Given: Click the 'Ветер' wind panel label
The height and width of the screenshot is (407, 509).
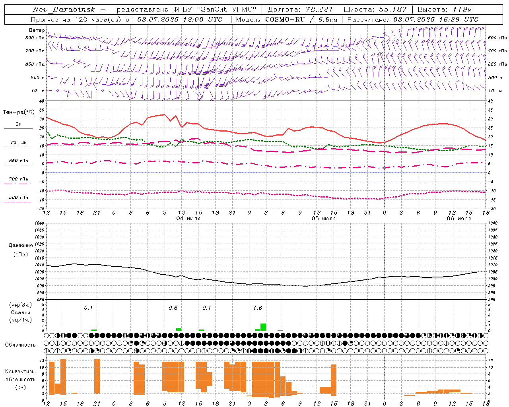Looking at the screenshot, I should 37,30.
